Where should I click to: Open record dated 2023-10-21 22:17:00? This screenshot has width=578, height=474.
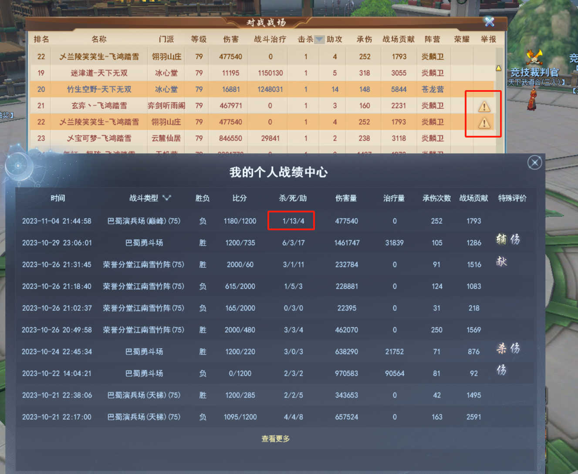coord(275,417)
